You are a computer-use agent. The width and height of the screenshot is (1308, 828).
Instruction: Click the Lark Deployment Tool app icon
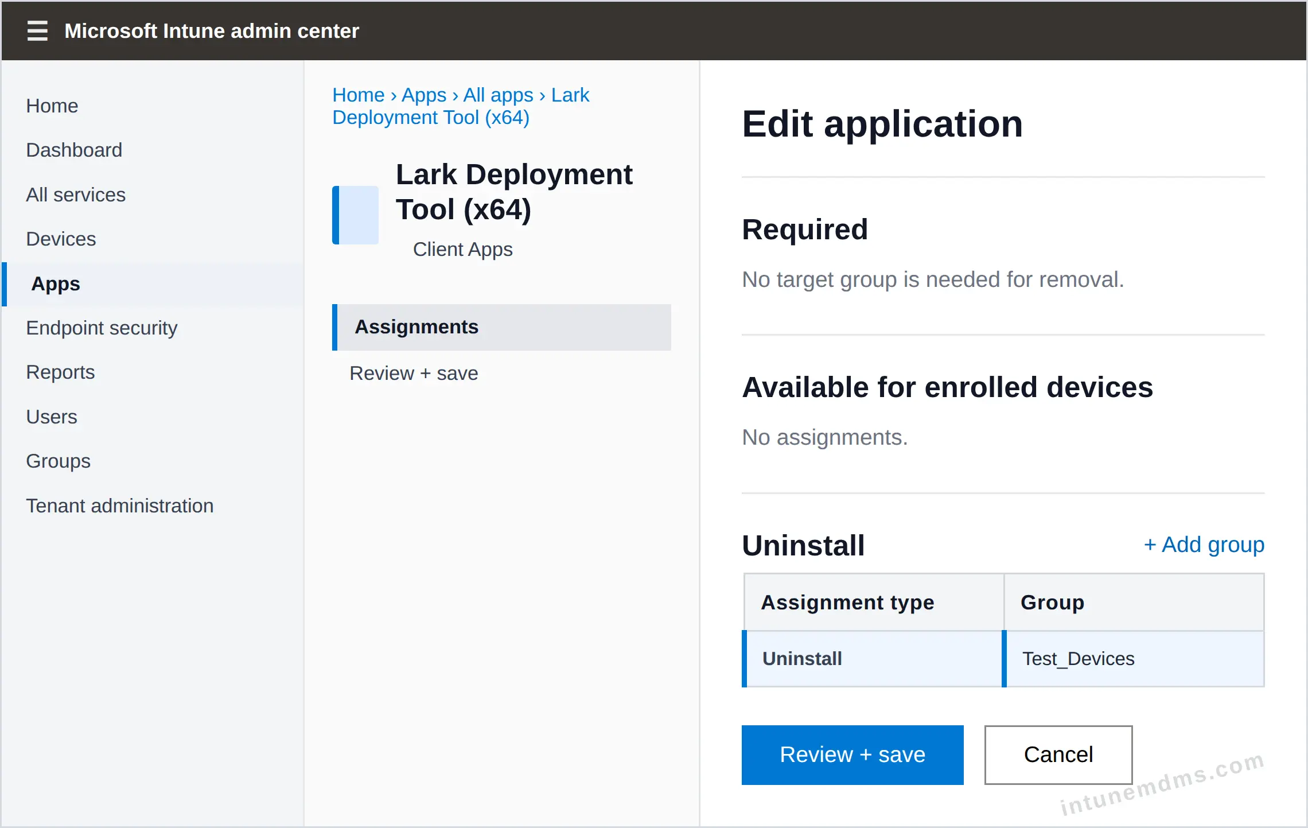[355, 215]
